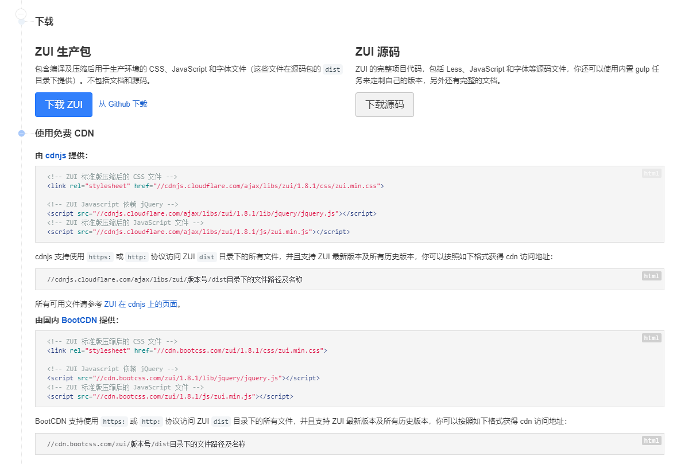Click the cdnjs jquery.js script tag line
The width and height of the screenshot is (700, 464).
point(212,213)
